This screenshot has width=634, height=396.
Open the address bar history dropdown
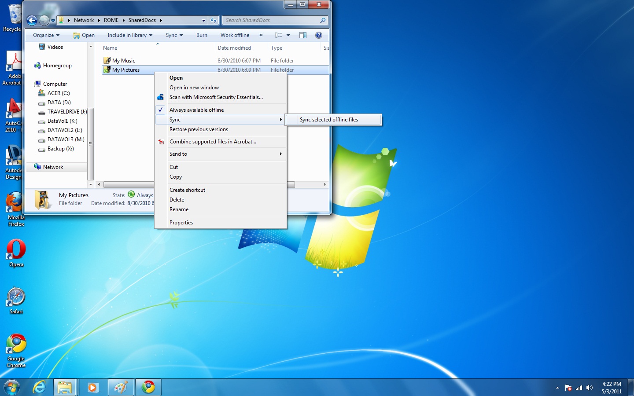[x=203, y=20]
